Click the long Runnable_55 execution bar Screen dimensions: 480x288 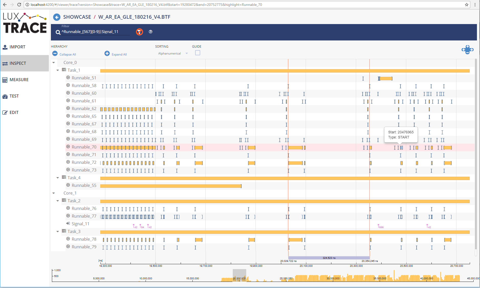[x=171, y=186]
